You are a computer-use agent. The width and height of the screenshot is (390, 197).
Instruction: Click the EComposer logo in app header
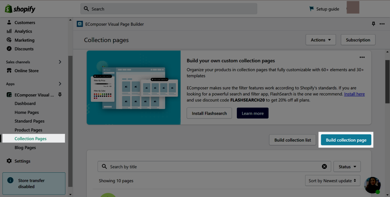[x=80, y=24]
